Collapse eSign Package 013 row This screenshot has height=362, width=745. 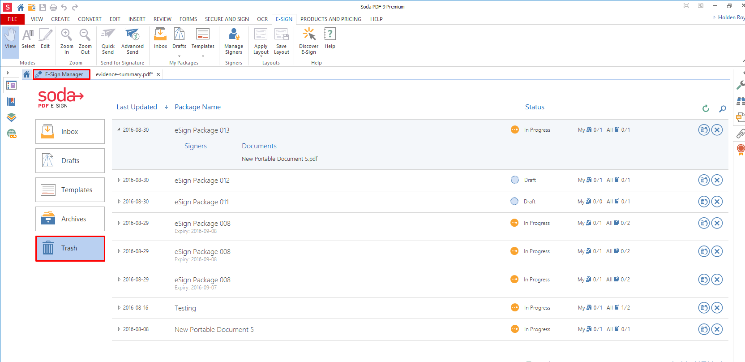pyautogui.click(x=119, y=129)
